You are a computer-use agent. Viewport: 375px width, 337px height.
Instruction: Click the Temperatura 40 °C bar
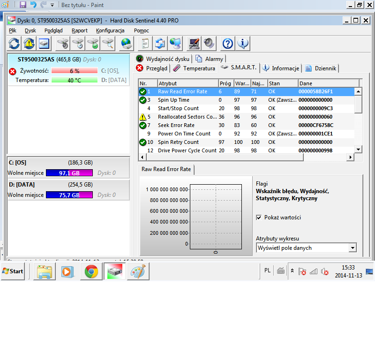click(75, 80)
